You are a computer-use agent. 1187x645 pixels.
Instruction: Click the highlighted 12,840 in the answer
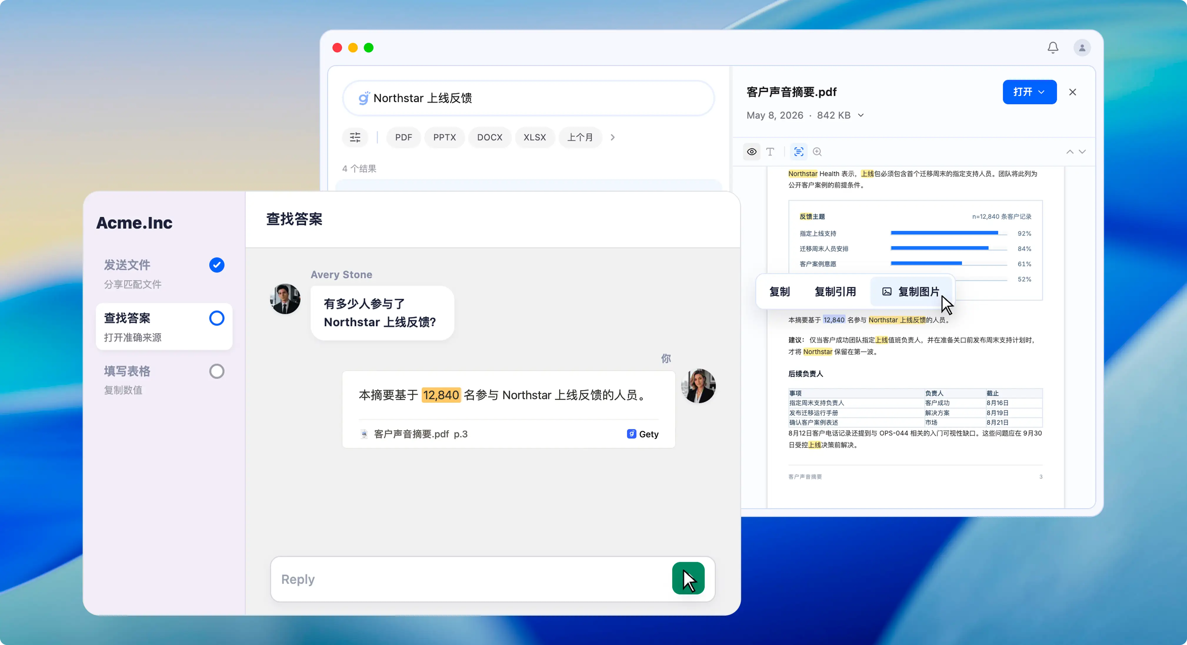(441, 395)
